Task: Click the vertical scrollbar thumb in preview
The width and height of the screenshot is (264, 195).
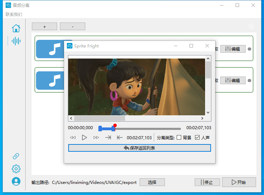Action: pos(208,70)
